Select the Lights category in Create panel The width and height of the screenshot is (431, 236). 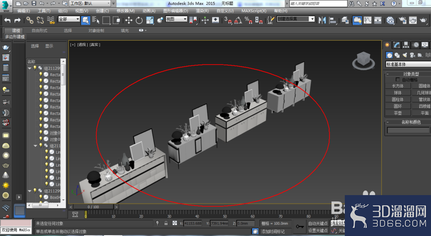[x=405, y=55]
